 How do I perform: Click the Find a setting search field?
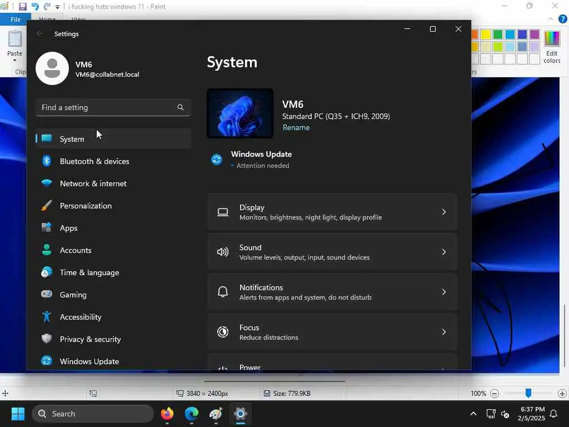113,107
